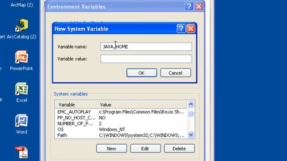This screenshot has width=287, height=161.
Task: Select the EMC_AUTOPLAY variable row
Action: (x=121, y=112)
